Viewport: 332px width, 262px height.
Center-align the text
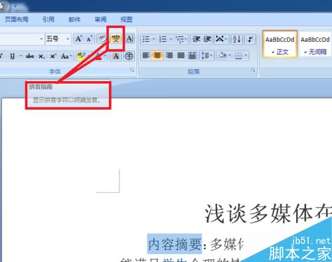(157, 55)
